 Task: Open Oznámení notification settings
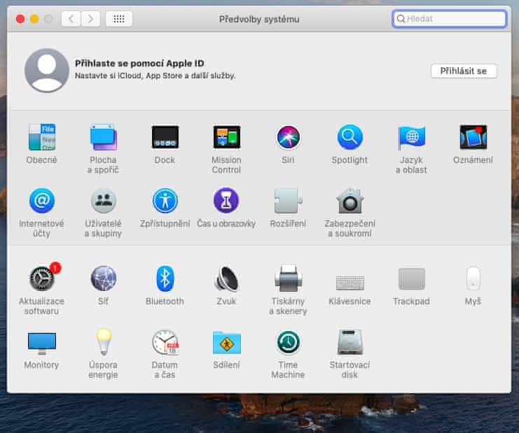(473, 138)
